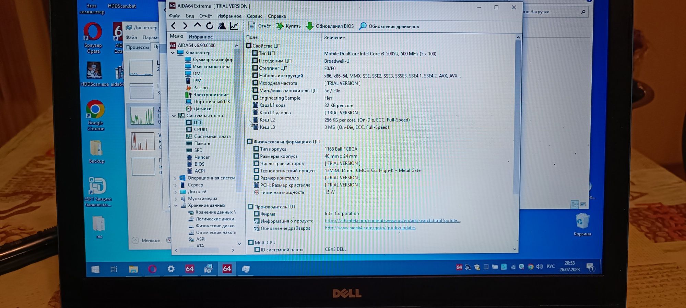Click the Купить buy toolbar button
Viewport: 686px width, 308px height.
click(x=288, y=26)
